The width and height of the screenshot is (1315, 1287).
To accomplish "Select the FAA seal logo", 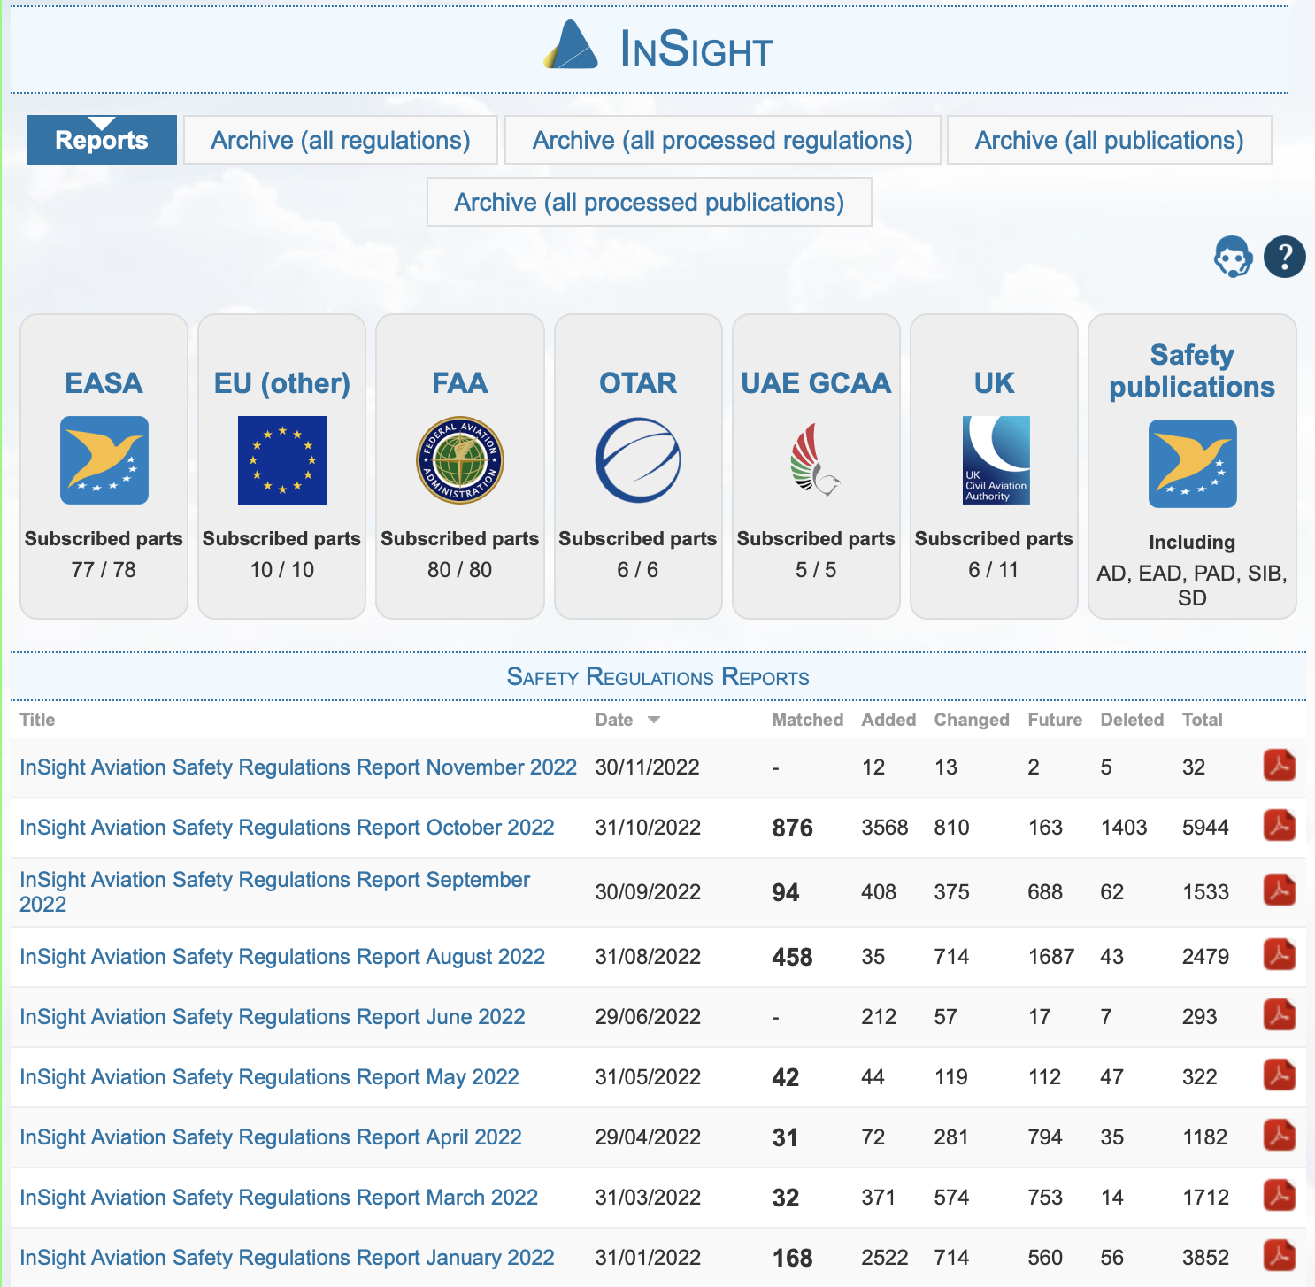I will point(460,460).
